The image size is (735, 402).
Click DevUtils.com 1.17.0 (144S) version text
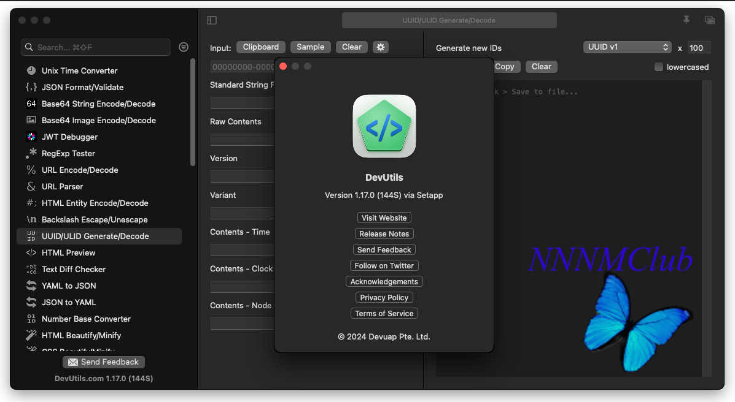[104, 378]
